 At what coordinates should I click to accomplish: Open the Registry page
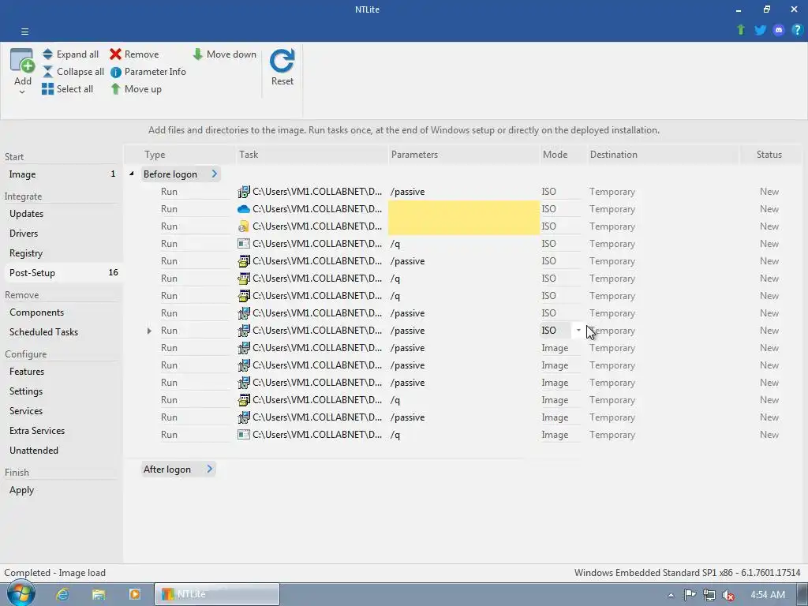pyautogui.click(x=62, y=253)
